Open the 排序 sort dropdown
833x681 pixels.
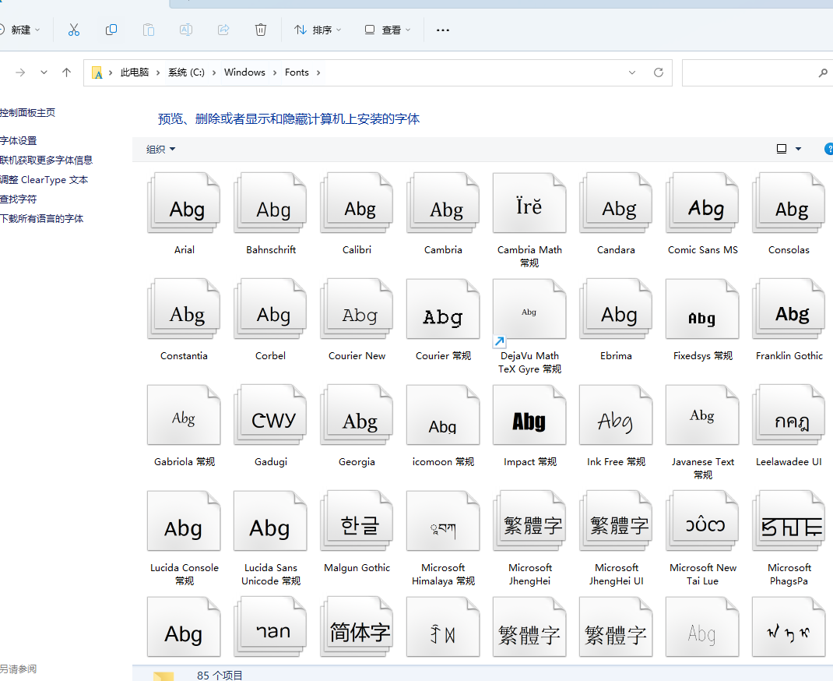tap(318, 30)
